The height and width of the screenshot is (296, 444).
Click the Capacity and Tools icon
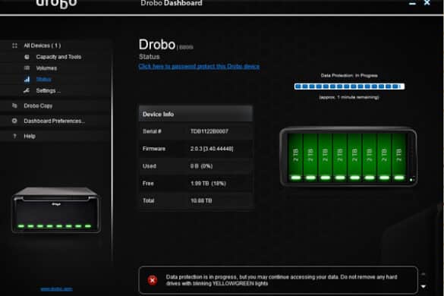click(x=27, y=57)
